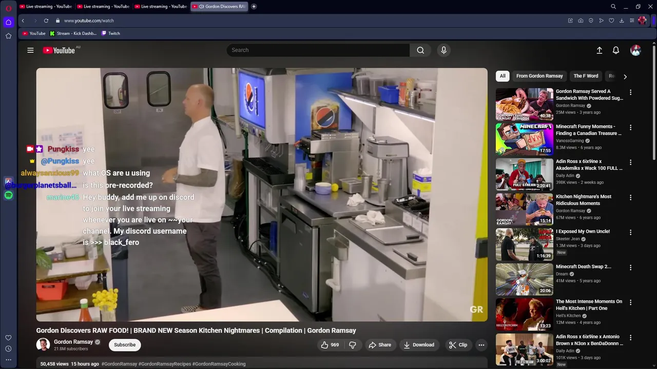The width and height of the screenshot is (657, 369).
Task: Go to YouTube home via logo
Action: coord(59,50)
